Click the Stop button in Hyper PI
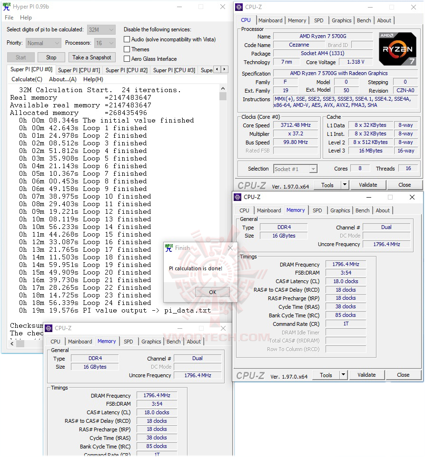The height and width of the screenshot is (457, 425). coord(51,57)
